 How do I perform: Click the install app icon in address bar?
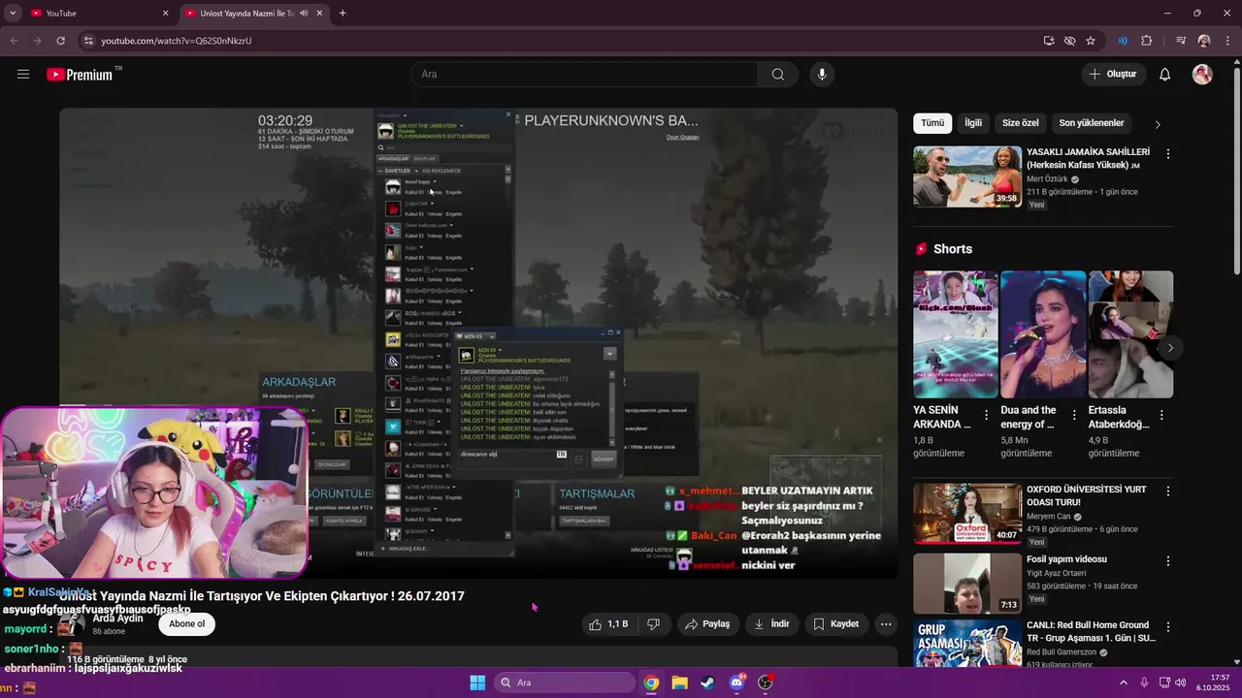click(1049, 41)
